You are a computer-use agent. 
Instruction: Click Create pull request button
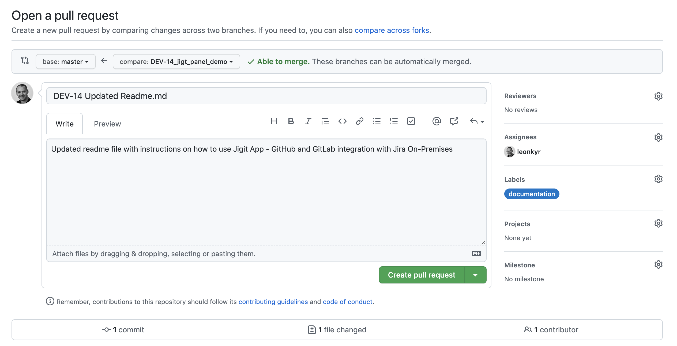[422, 275]
